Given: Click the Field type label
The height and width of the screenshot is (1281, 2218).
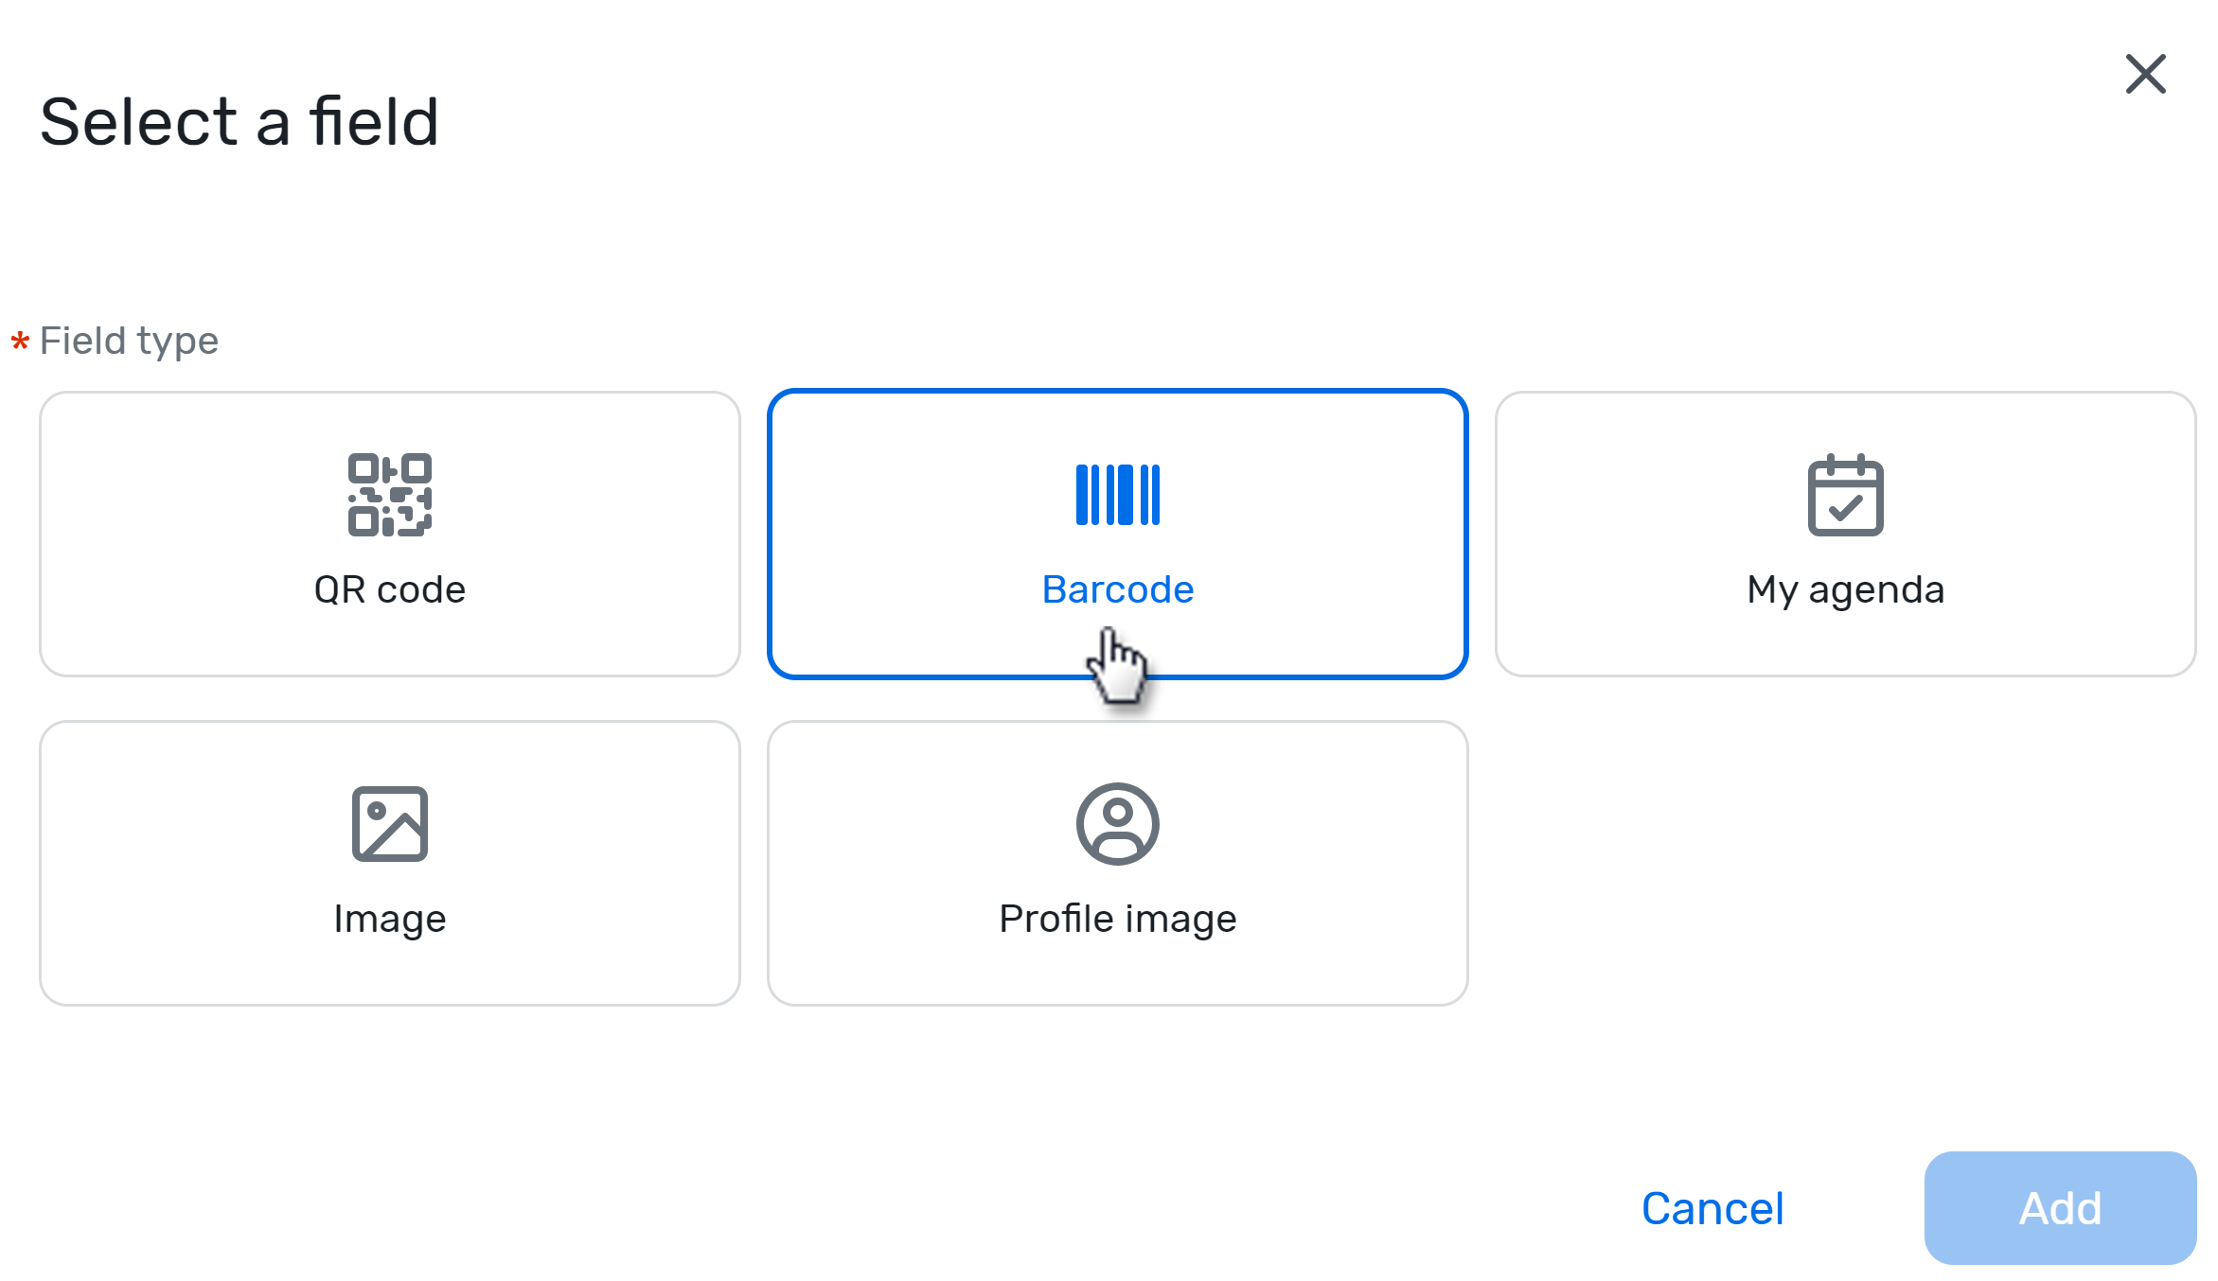Looking at the screenshot, I should pos(129,341).
